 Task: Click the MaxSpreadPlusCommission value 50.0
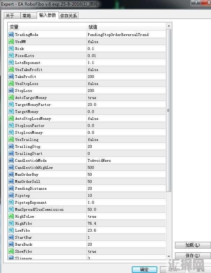click(92, 209)
